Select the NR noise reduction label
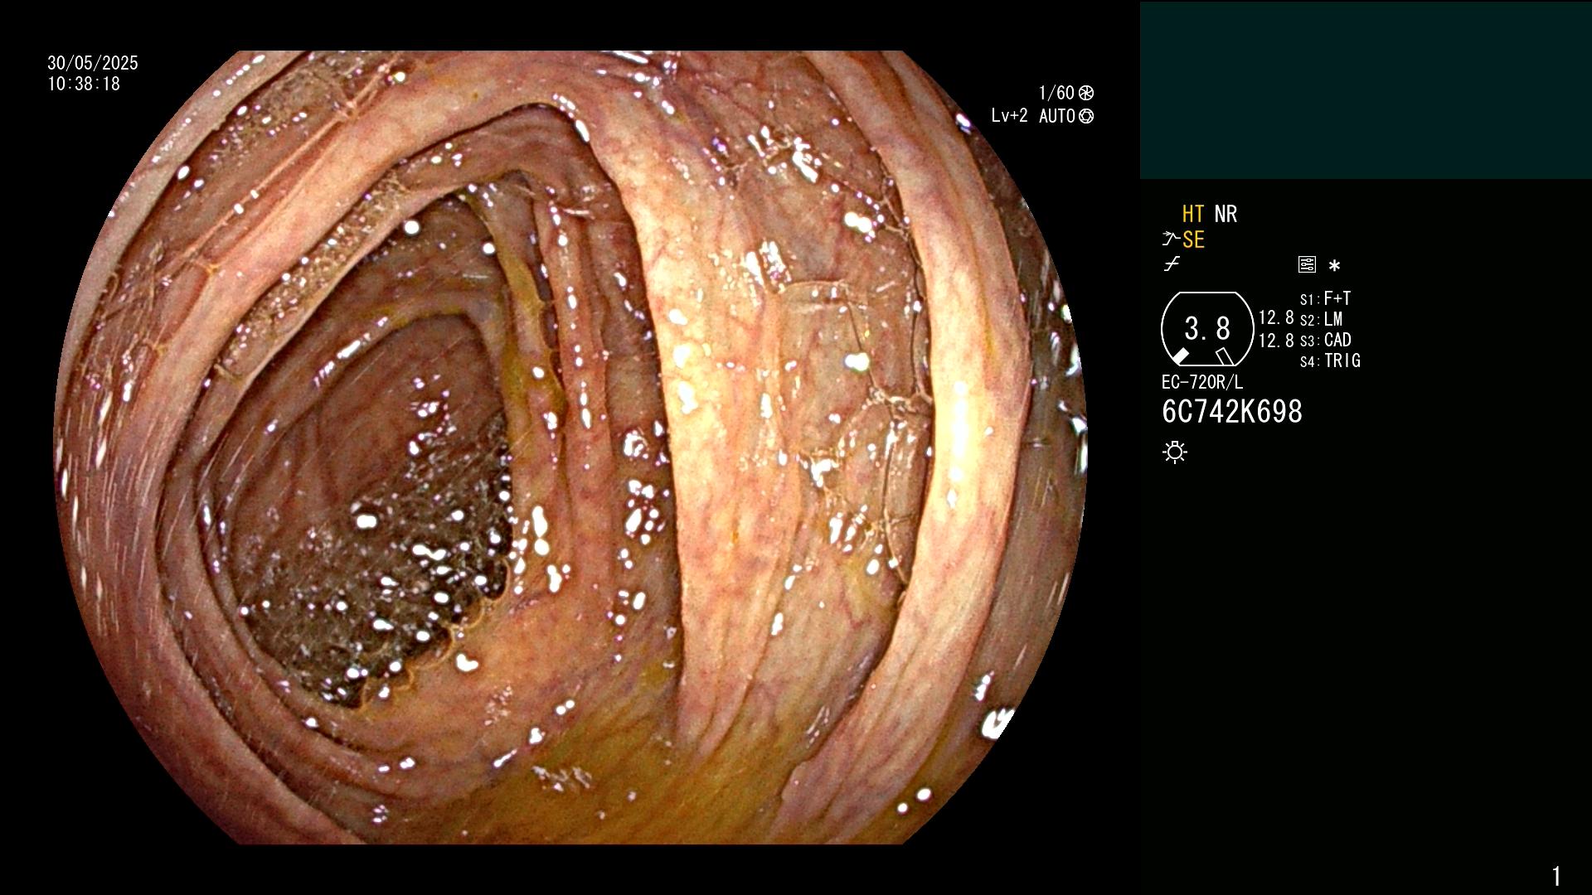The height and width of the screenshot is (895, 1592). (1226, 215)
